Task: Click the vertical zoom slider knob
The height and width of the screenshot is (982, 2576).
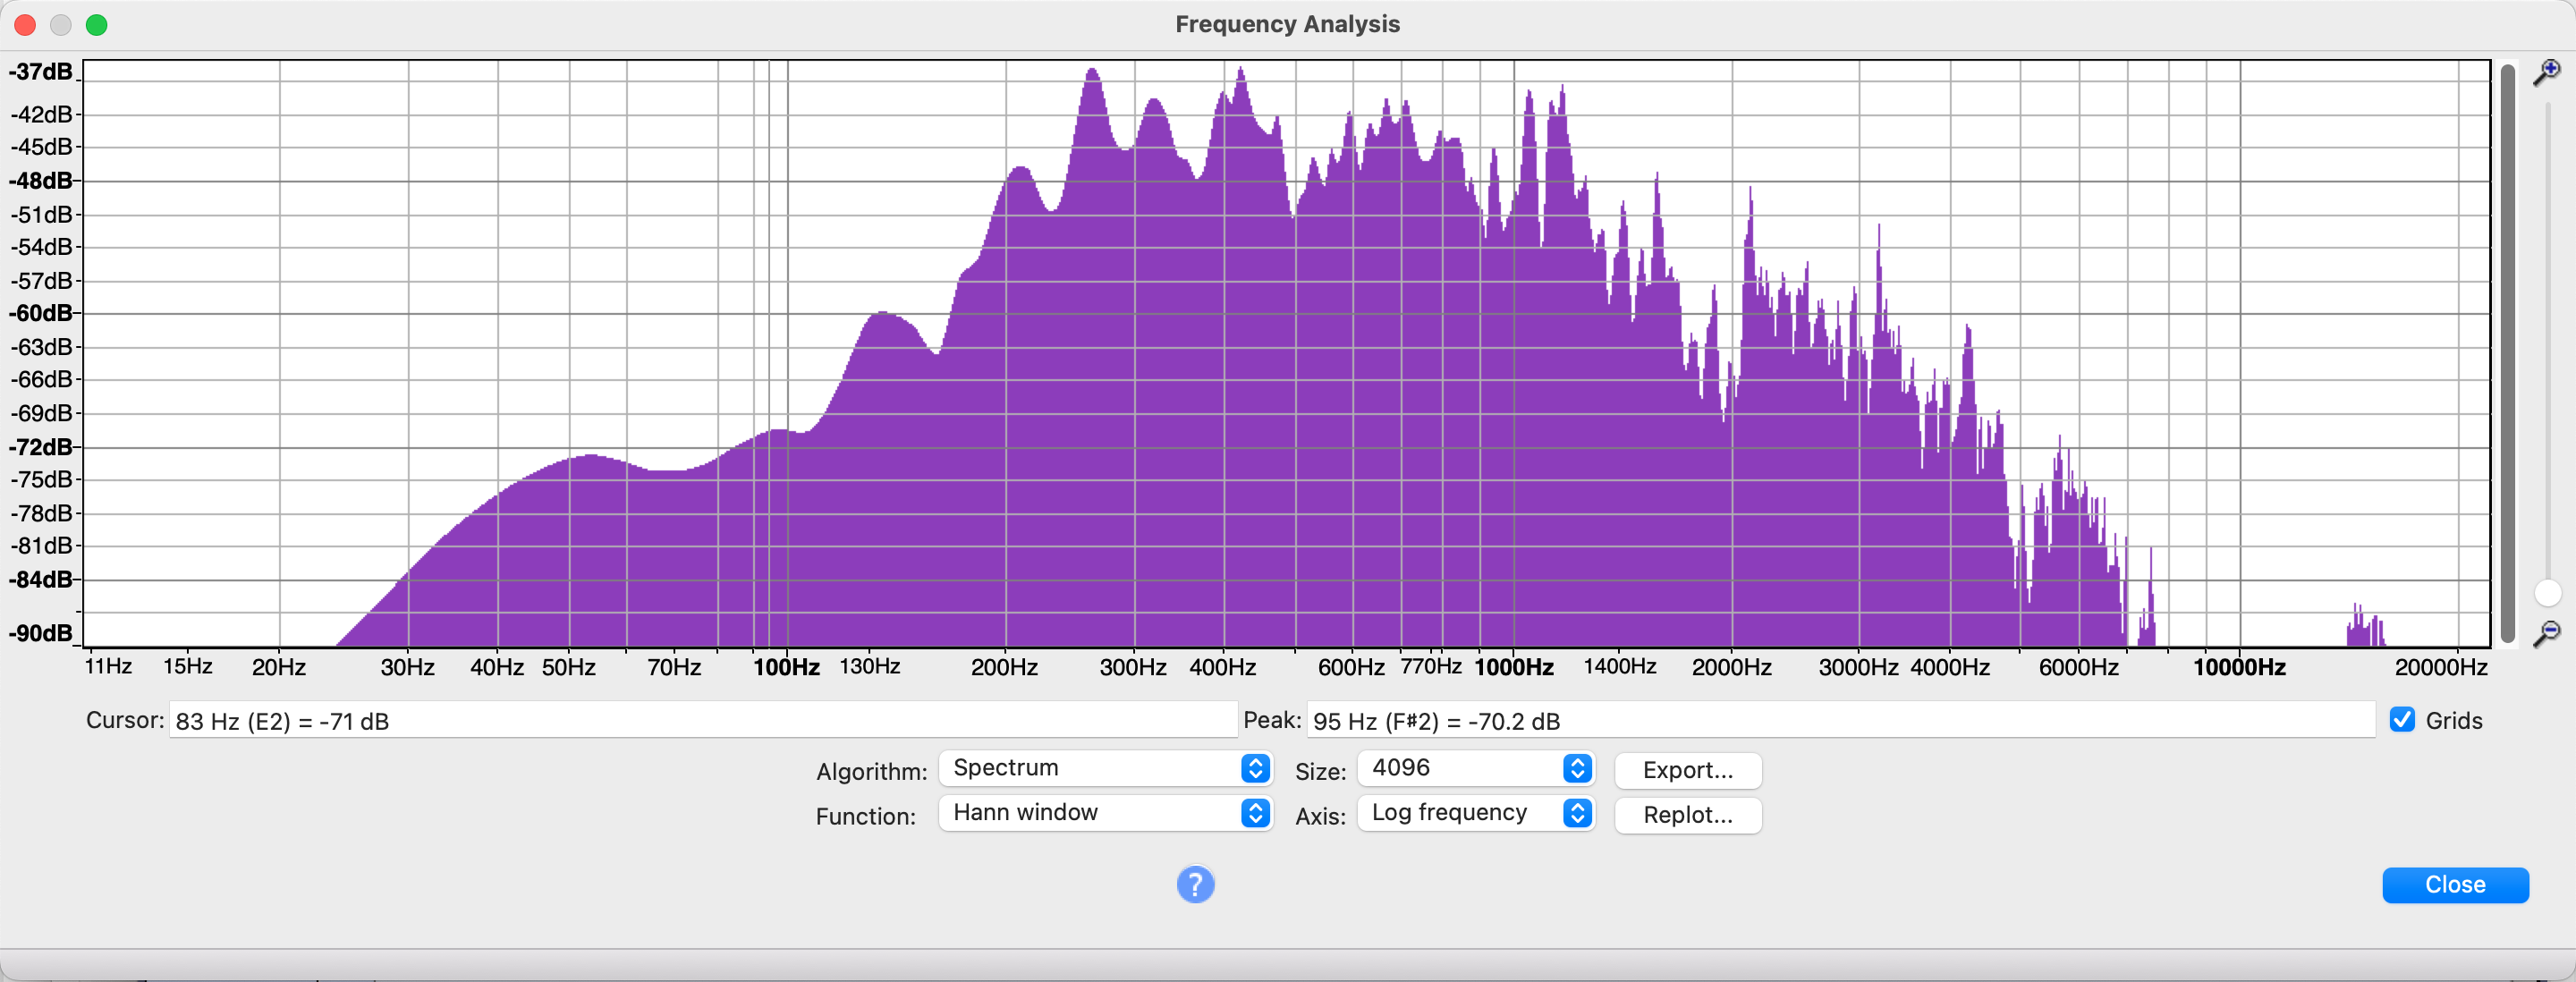Action: click(2547, 593)
